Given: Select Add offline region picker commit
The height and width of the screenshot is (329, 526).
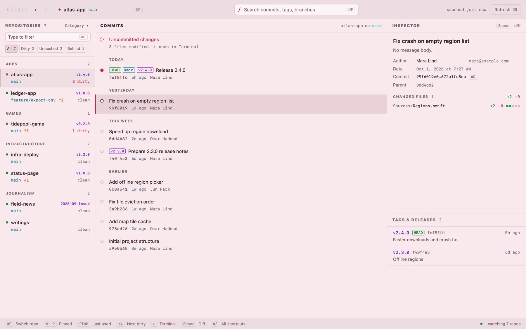Looking at the screenshot, I should click(241, 185).
